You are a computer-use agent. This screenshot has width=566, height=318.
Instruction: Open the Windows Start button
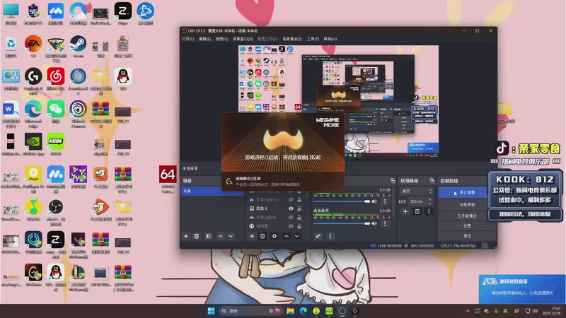click(x=211, y=311)
